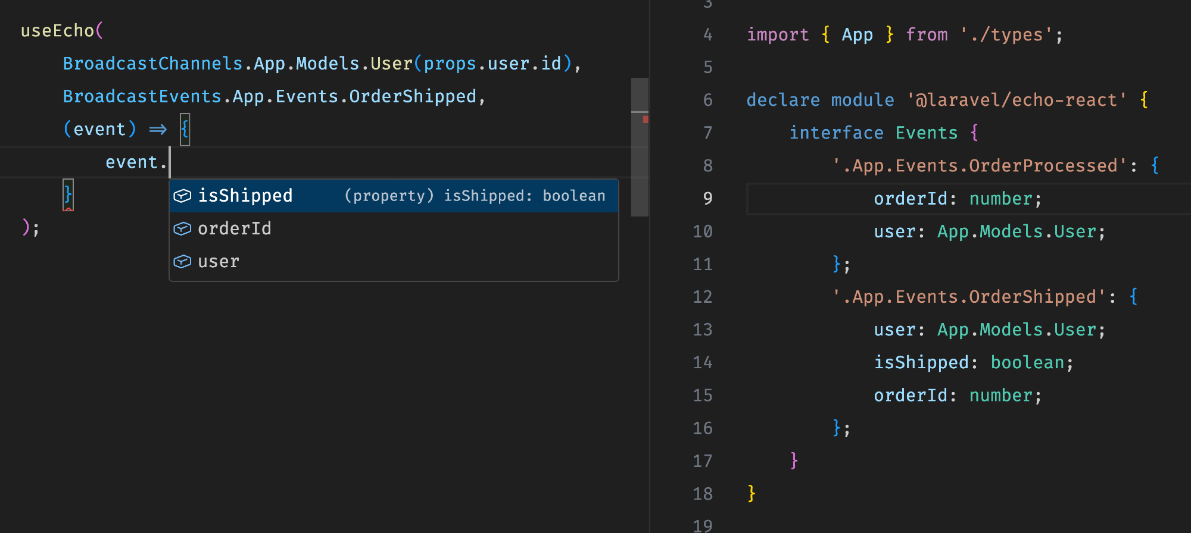
Task: Click line number 12 in the gutter
Action: click(x=703, y=296)
